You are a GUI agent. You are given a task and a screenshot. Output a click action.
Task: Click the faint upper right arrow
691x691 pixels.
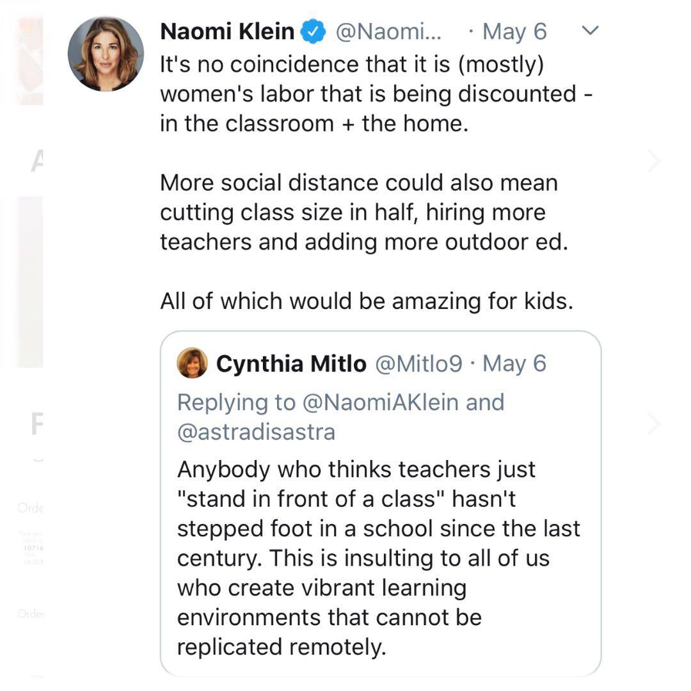point(653,161)
